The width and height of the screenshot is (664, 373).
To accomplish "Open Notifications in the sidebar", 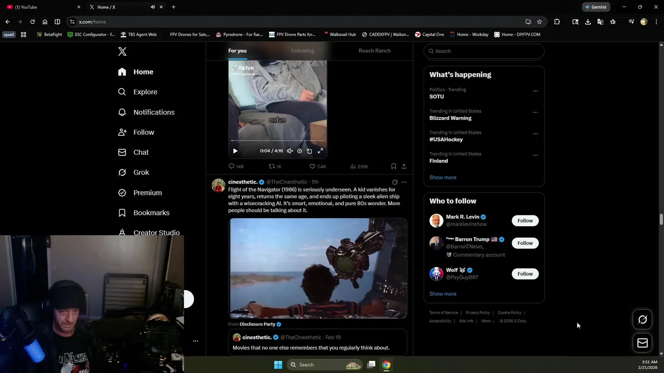I will click(146, 112).
